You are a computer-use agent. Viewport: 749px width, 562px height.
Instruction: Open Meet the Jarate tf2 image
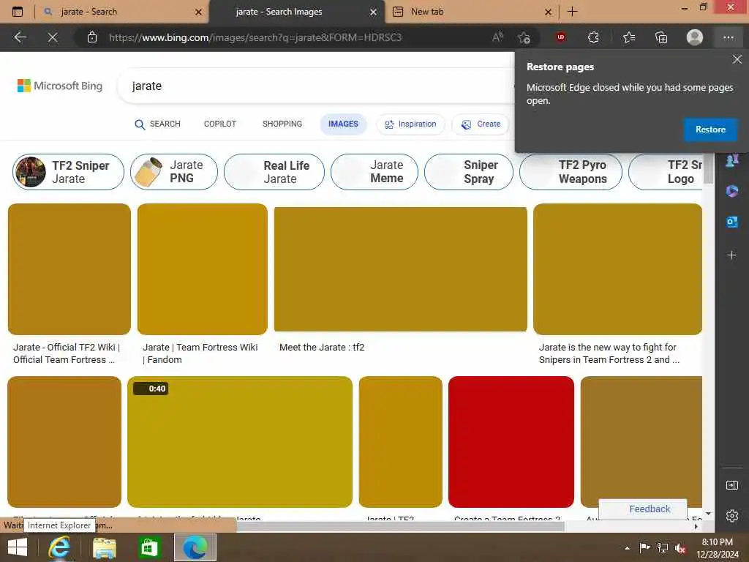[x=401, y=269]
